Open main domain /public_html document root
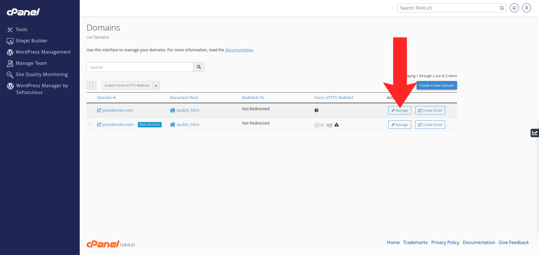 (184, 125)
